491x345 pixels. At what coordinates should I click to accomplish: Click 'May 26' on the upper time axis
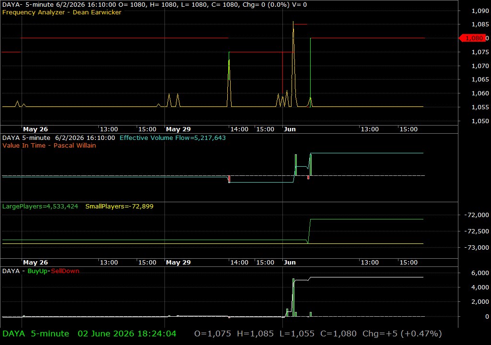[35, 129]
